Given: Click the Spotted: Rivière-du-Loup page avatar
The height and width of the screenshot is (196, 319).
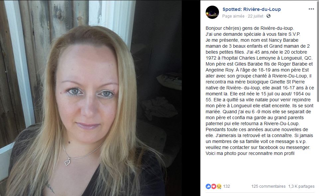Looking at the screenshot, I should tap(212, 12).
